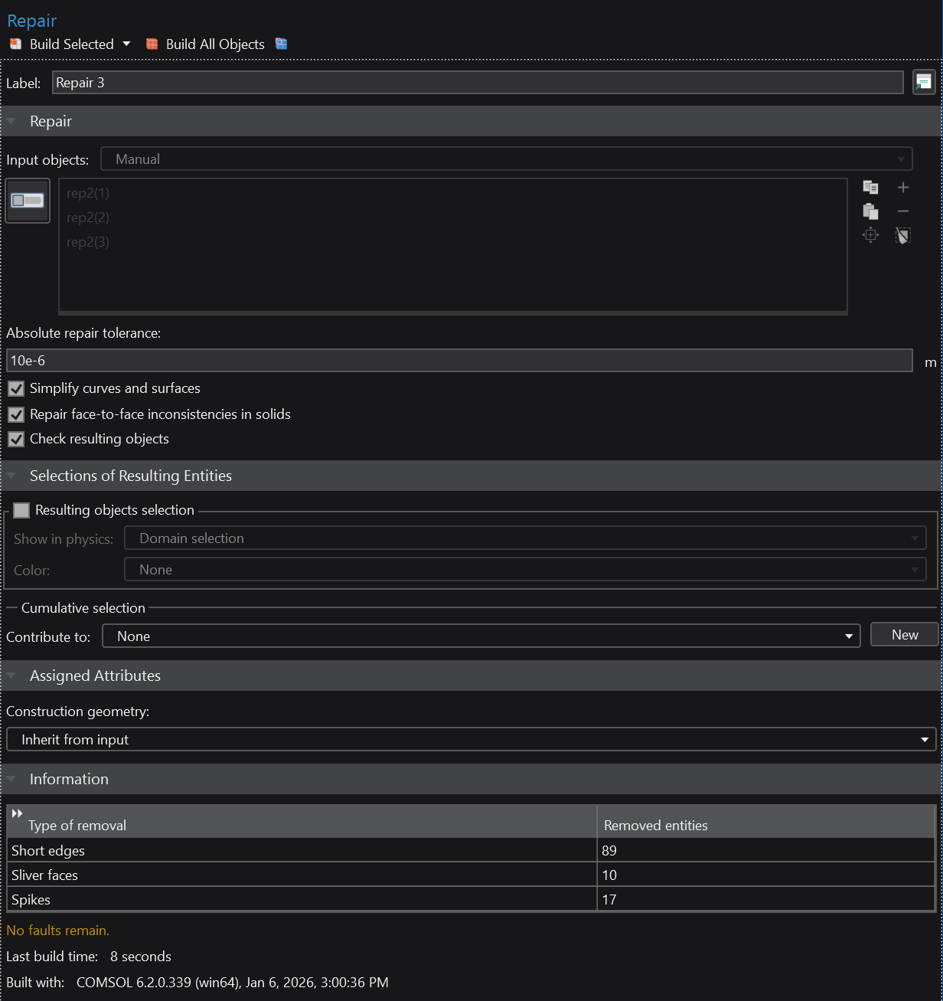Toggle the Activate Selection switch
Image resolution: width=943 pixels, height=1001 pixels.
click(28, 201)
